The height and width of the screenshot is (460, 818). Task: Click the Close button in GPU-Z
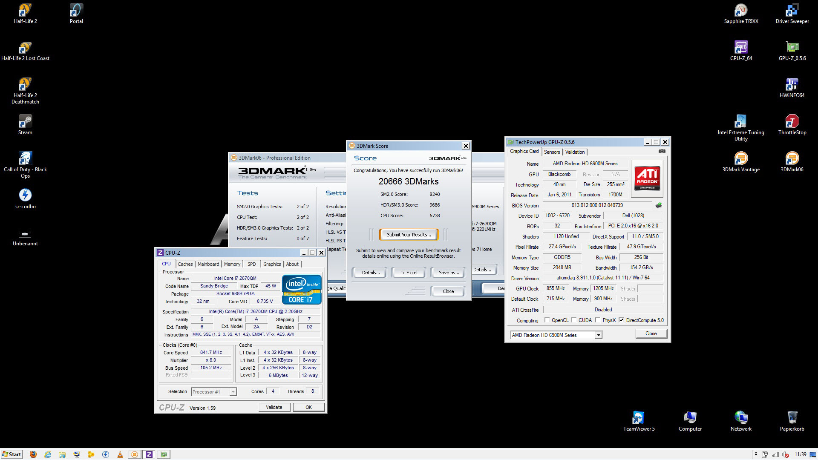tap(651, 333)
